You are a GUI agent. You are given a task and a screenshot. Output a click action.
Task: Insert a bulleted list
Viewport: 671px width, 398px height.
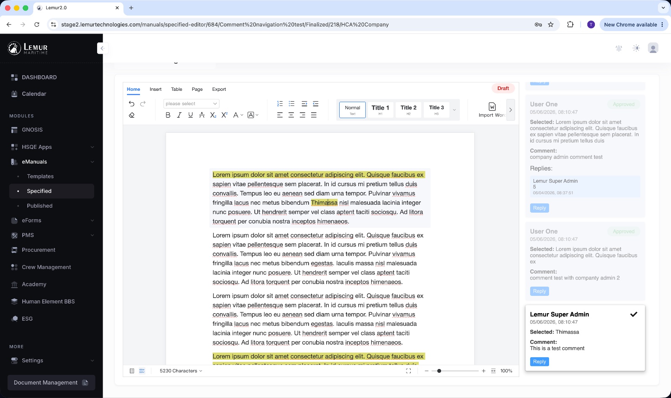[x=291, y=103]
